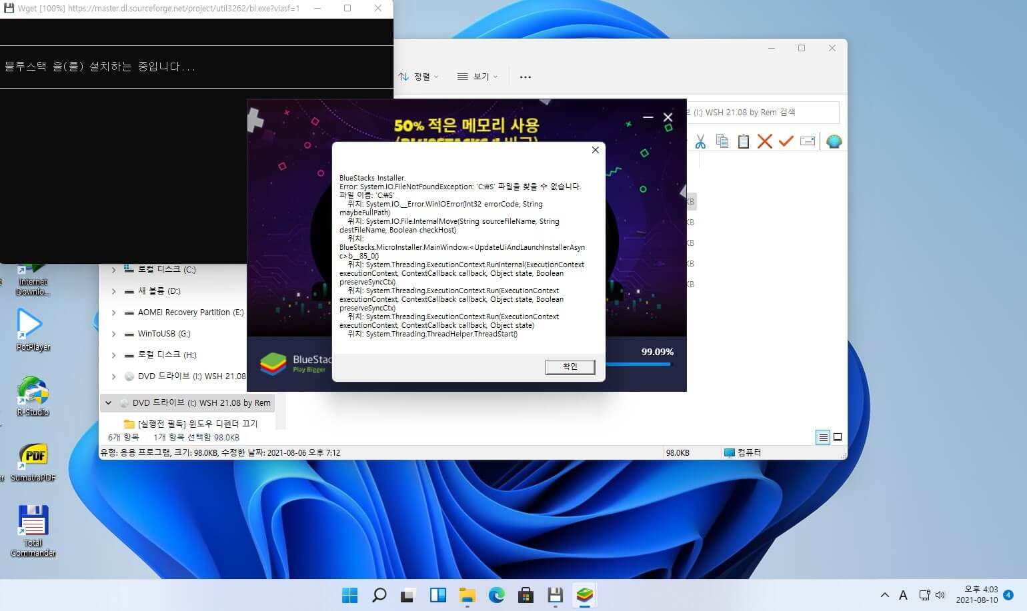This screenshot has width=1027, height=611.
Task: Open the three-dots more options menu in Explorer
Action: click(x=526, y=77)
